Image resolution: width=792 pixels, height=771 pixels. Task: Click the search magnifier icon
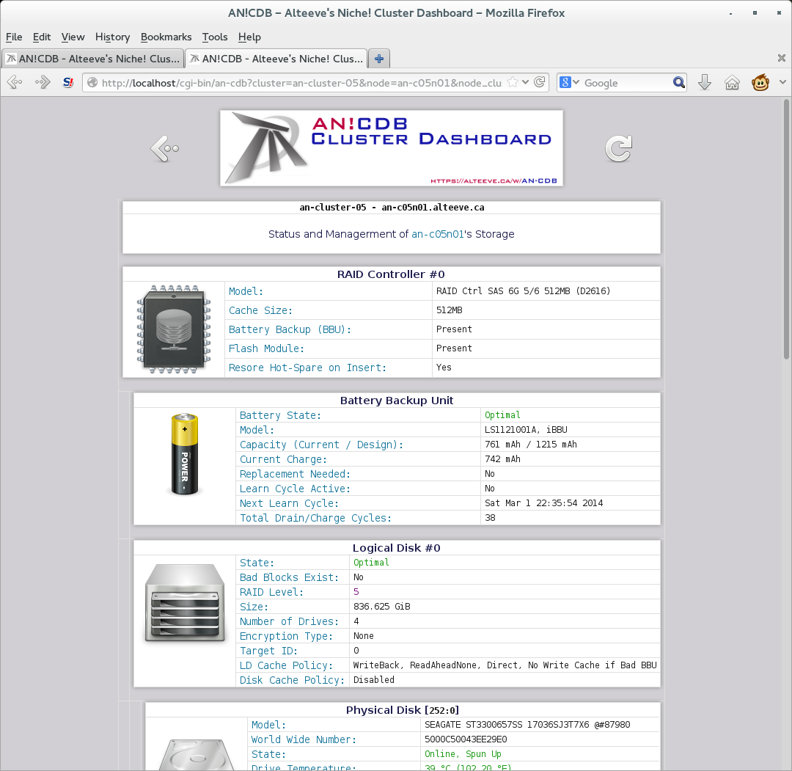(x=679, y=82)
